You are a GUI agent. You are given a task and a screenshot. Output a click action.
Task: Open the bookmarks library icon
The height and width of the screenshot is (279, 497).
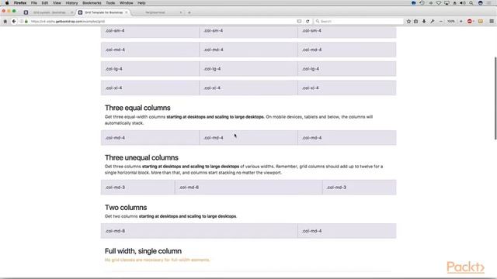(x=416, y=21)
